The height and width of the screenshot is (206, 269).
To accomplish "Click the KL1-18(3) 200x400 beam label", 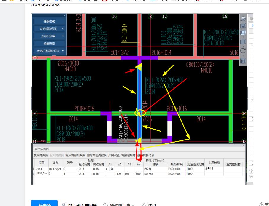I will pos(74,128).
